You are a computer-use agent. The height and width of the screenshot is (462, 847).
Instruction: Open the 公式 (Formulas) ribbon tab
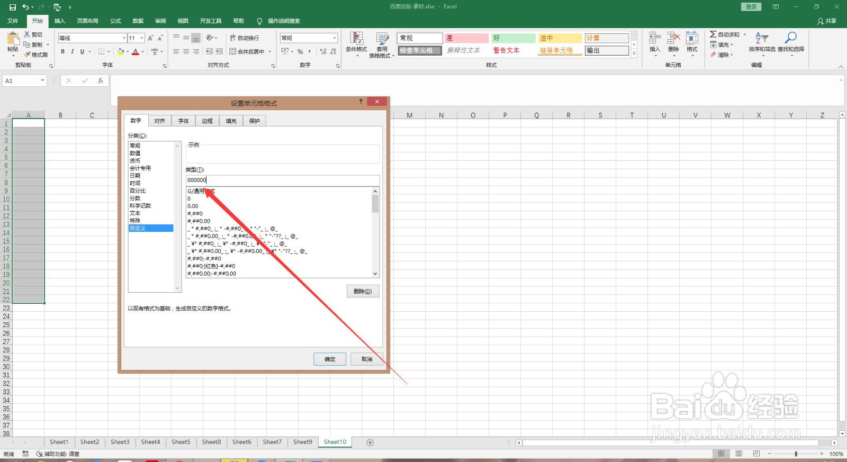(115, 21)
